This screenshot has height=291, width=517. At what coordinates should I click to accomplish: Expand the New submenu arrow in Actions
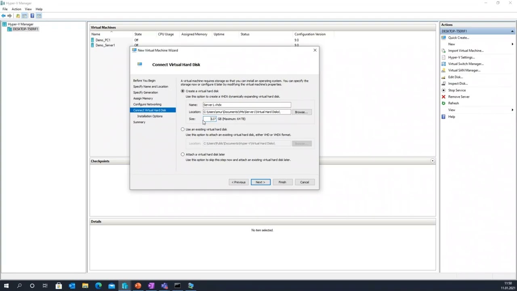coord(513,44)
